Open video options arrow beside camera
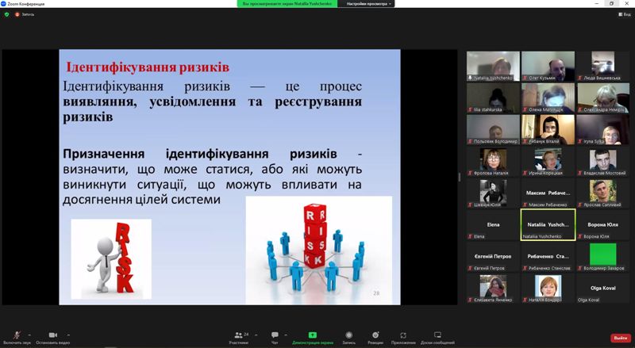 (x=68, y=335)
